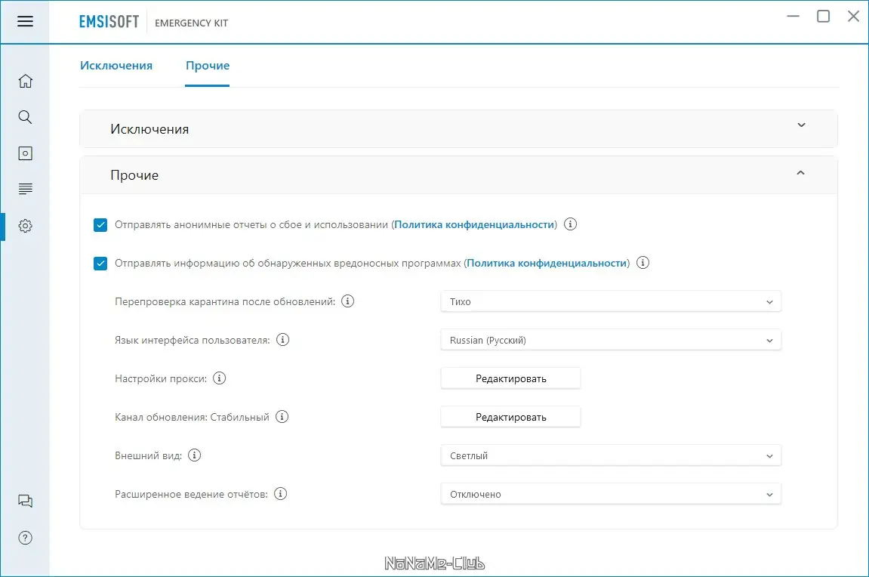Click the 'Перепроверка карантина после обновлений:' label

[225, 301]
